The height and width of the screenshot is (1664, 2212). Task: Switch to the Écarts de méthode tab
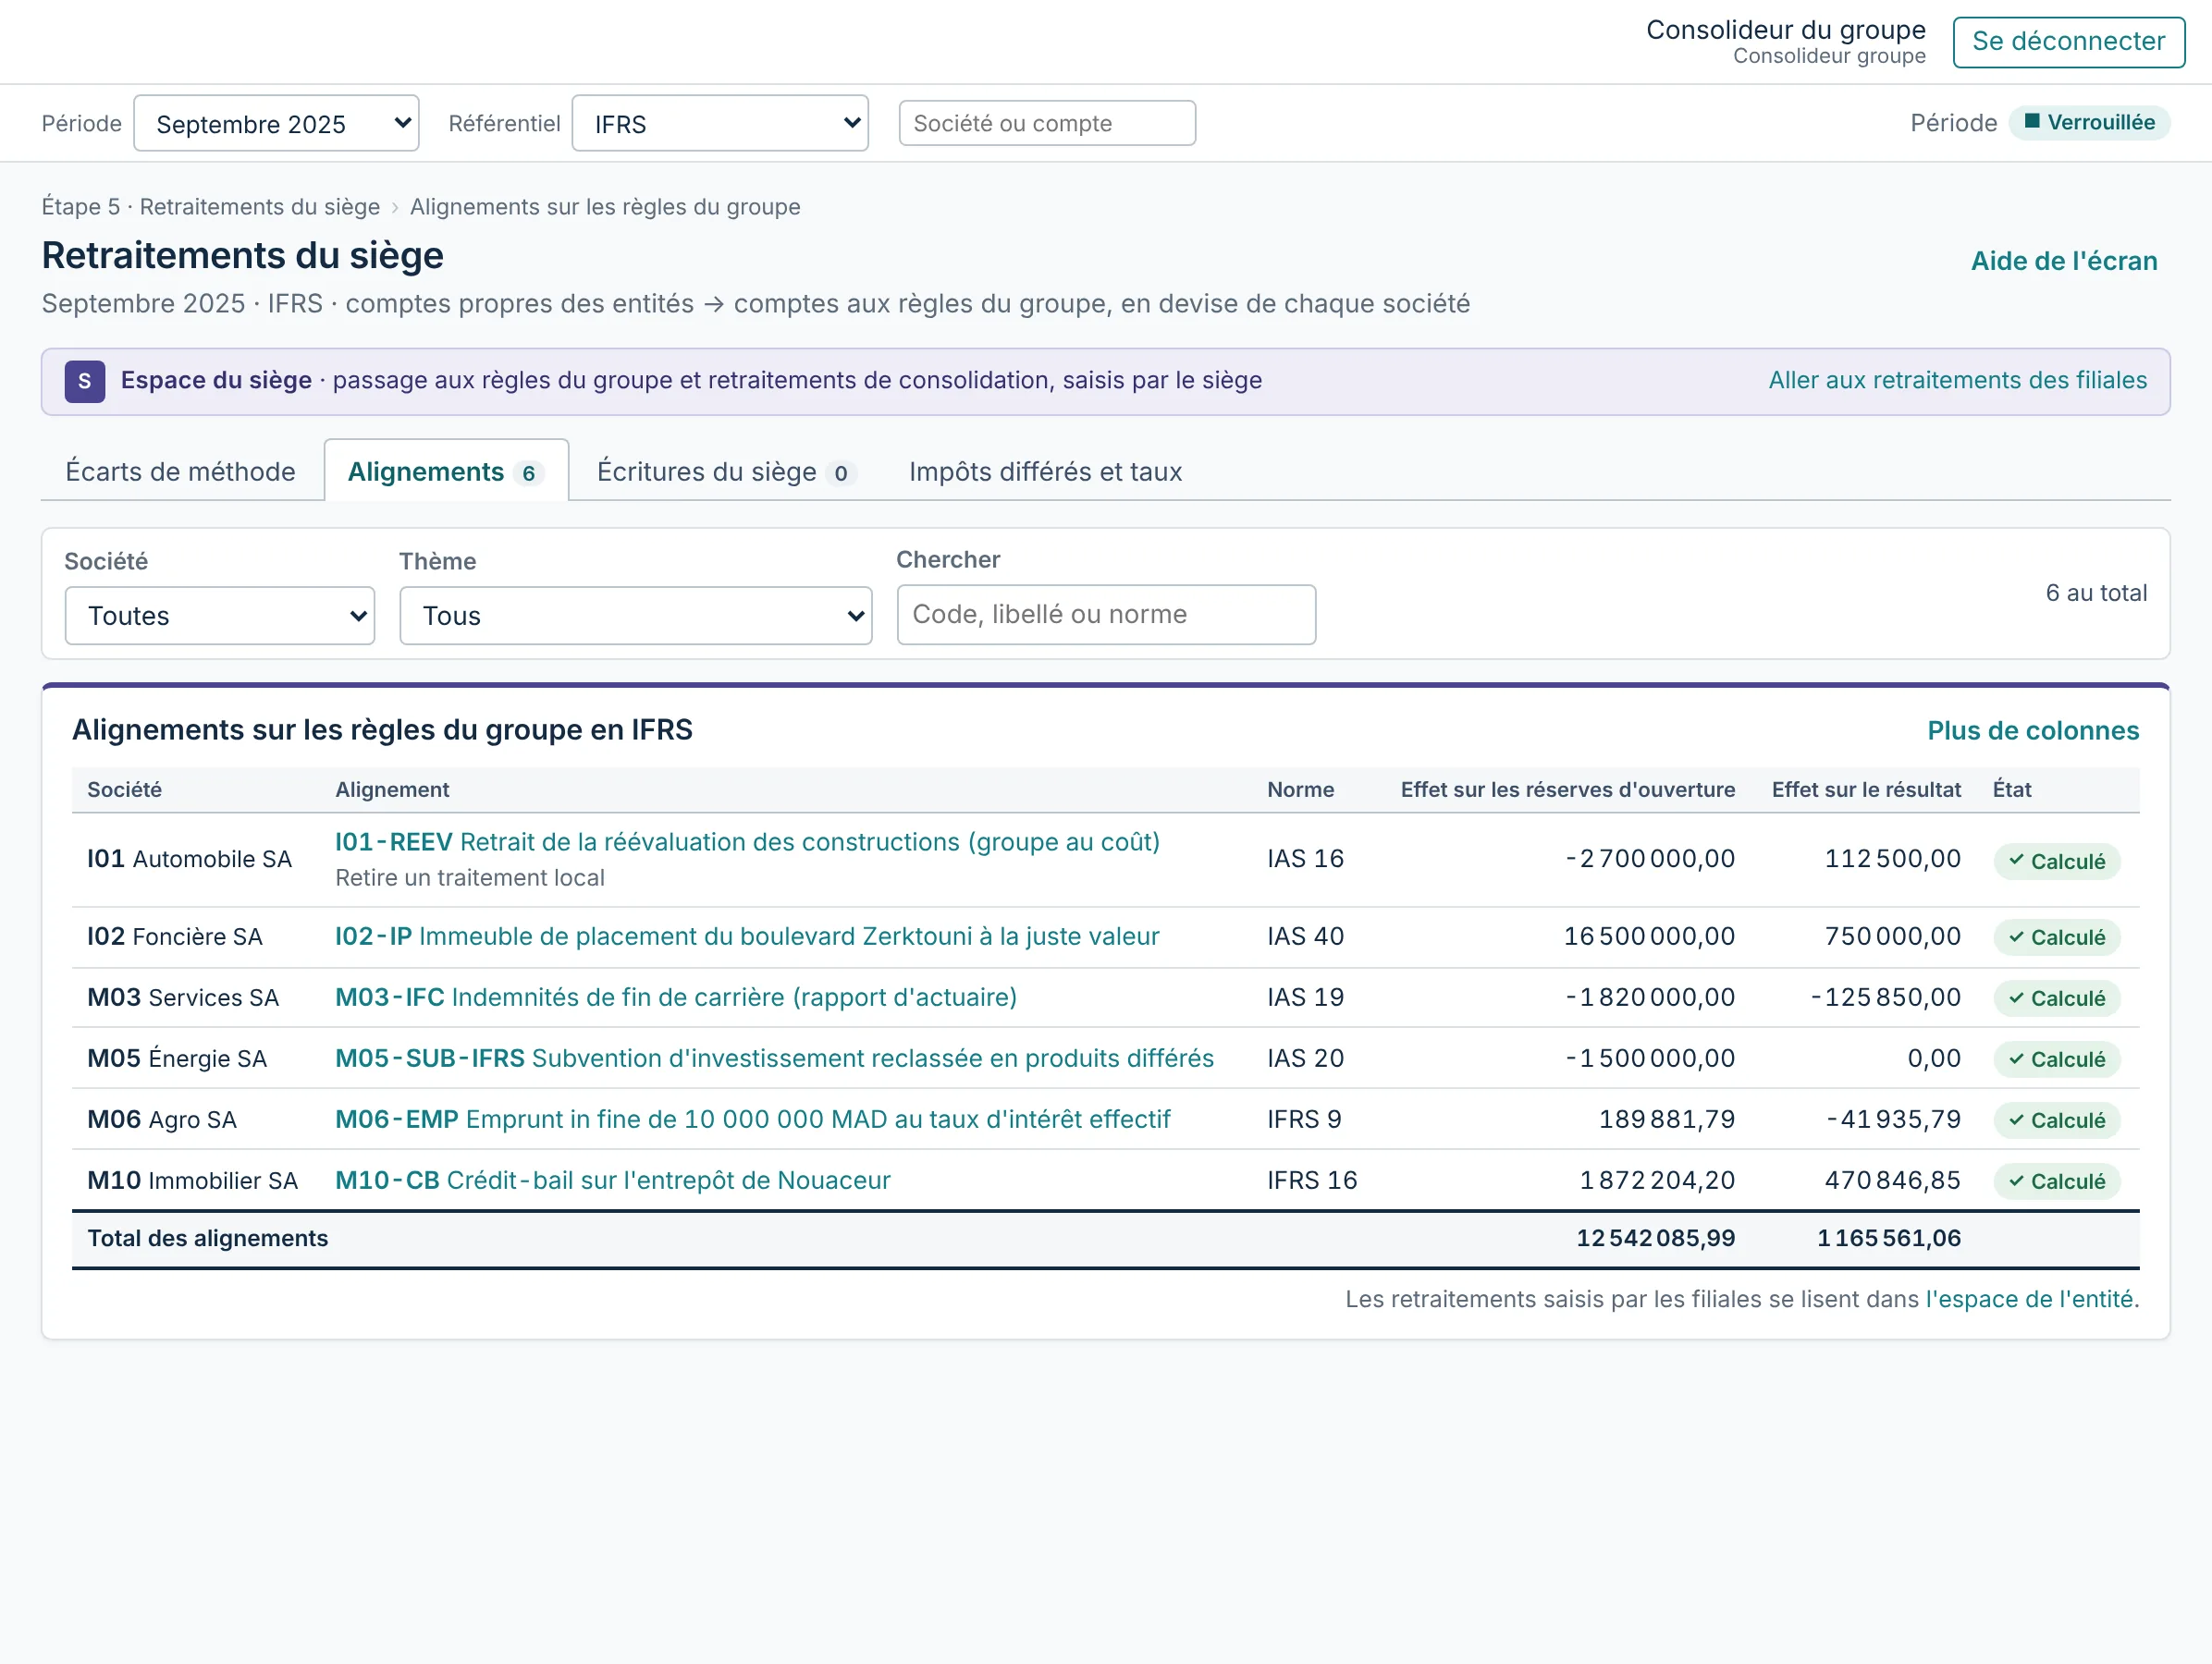(x=181, y=471)
